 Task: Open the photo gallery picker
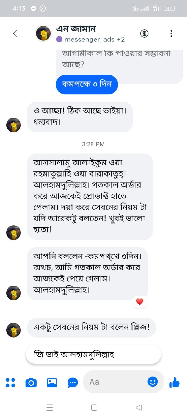52,383
